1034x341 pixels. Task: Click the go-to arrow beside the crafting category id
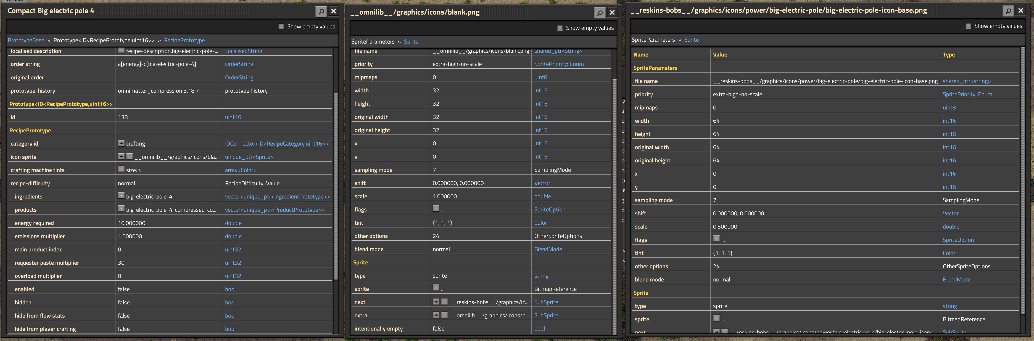pos(121,143)
